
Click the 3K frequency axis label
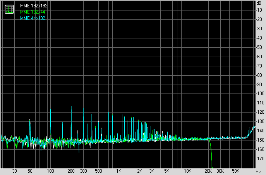pyautogui.click(x=152, y=171)
